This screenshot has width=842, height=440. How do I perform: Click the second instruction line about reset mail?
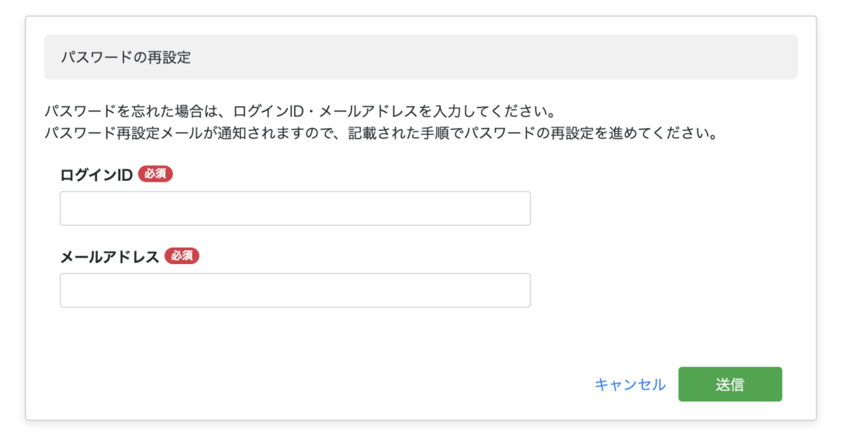[x=381, y=132]
